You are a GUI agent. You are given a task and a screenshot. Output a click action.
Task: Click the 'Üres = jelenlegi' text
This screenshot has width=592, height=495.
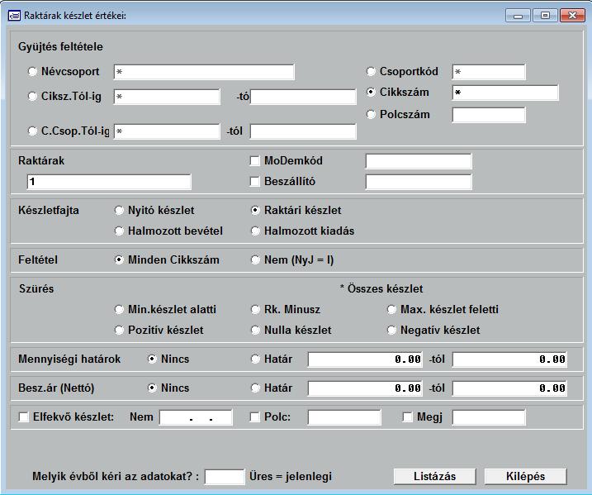tap(291, 476)
